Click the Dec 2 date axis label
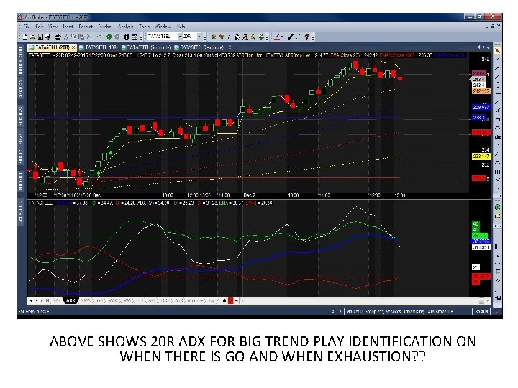The width and height of the screenshot is (518, 388). [x=250, y=195]
